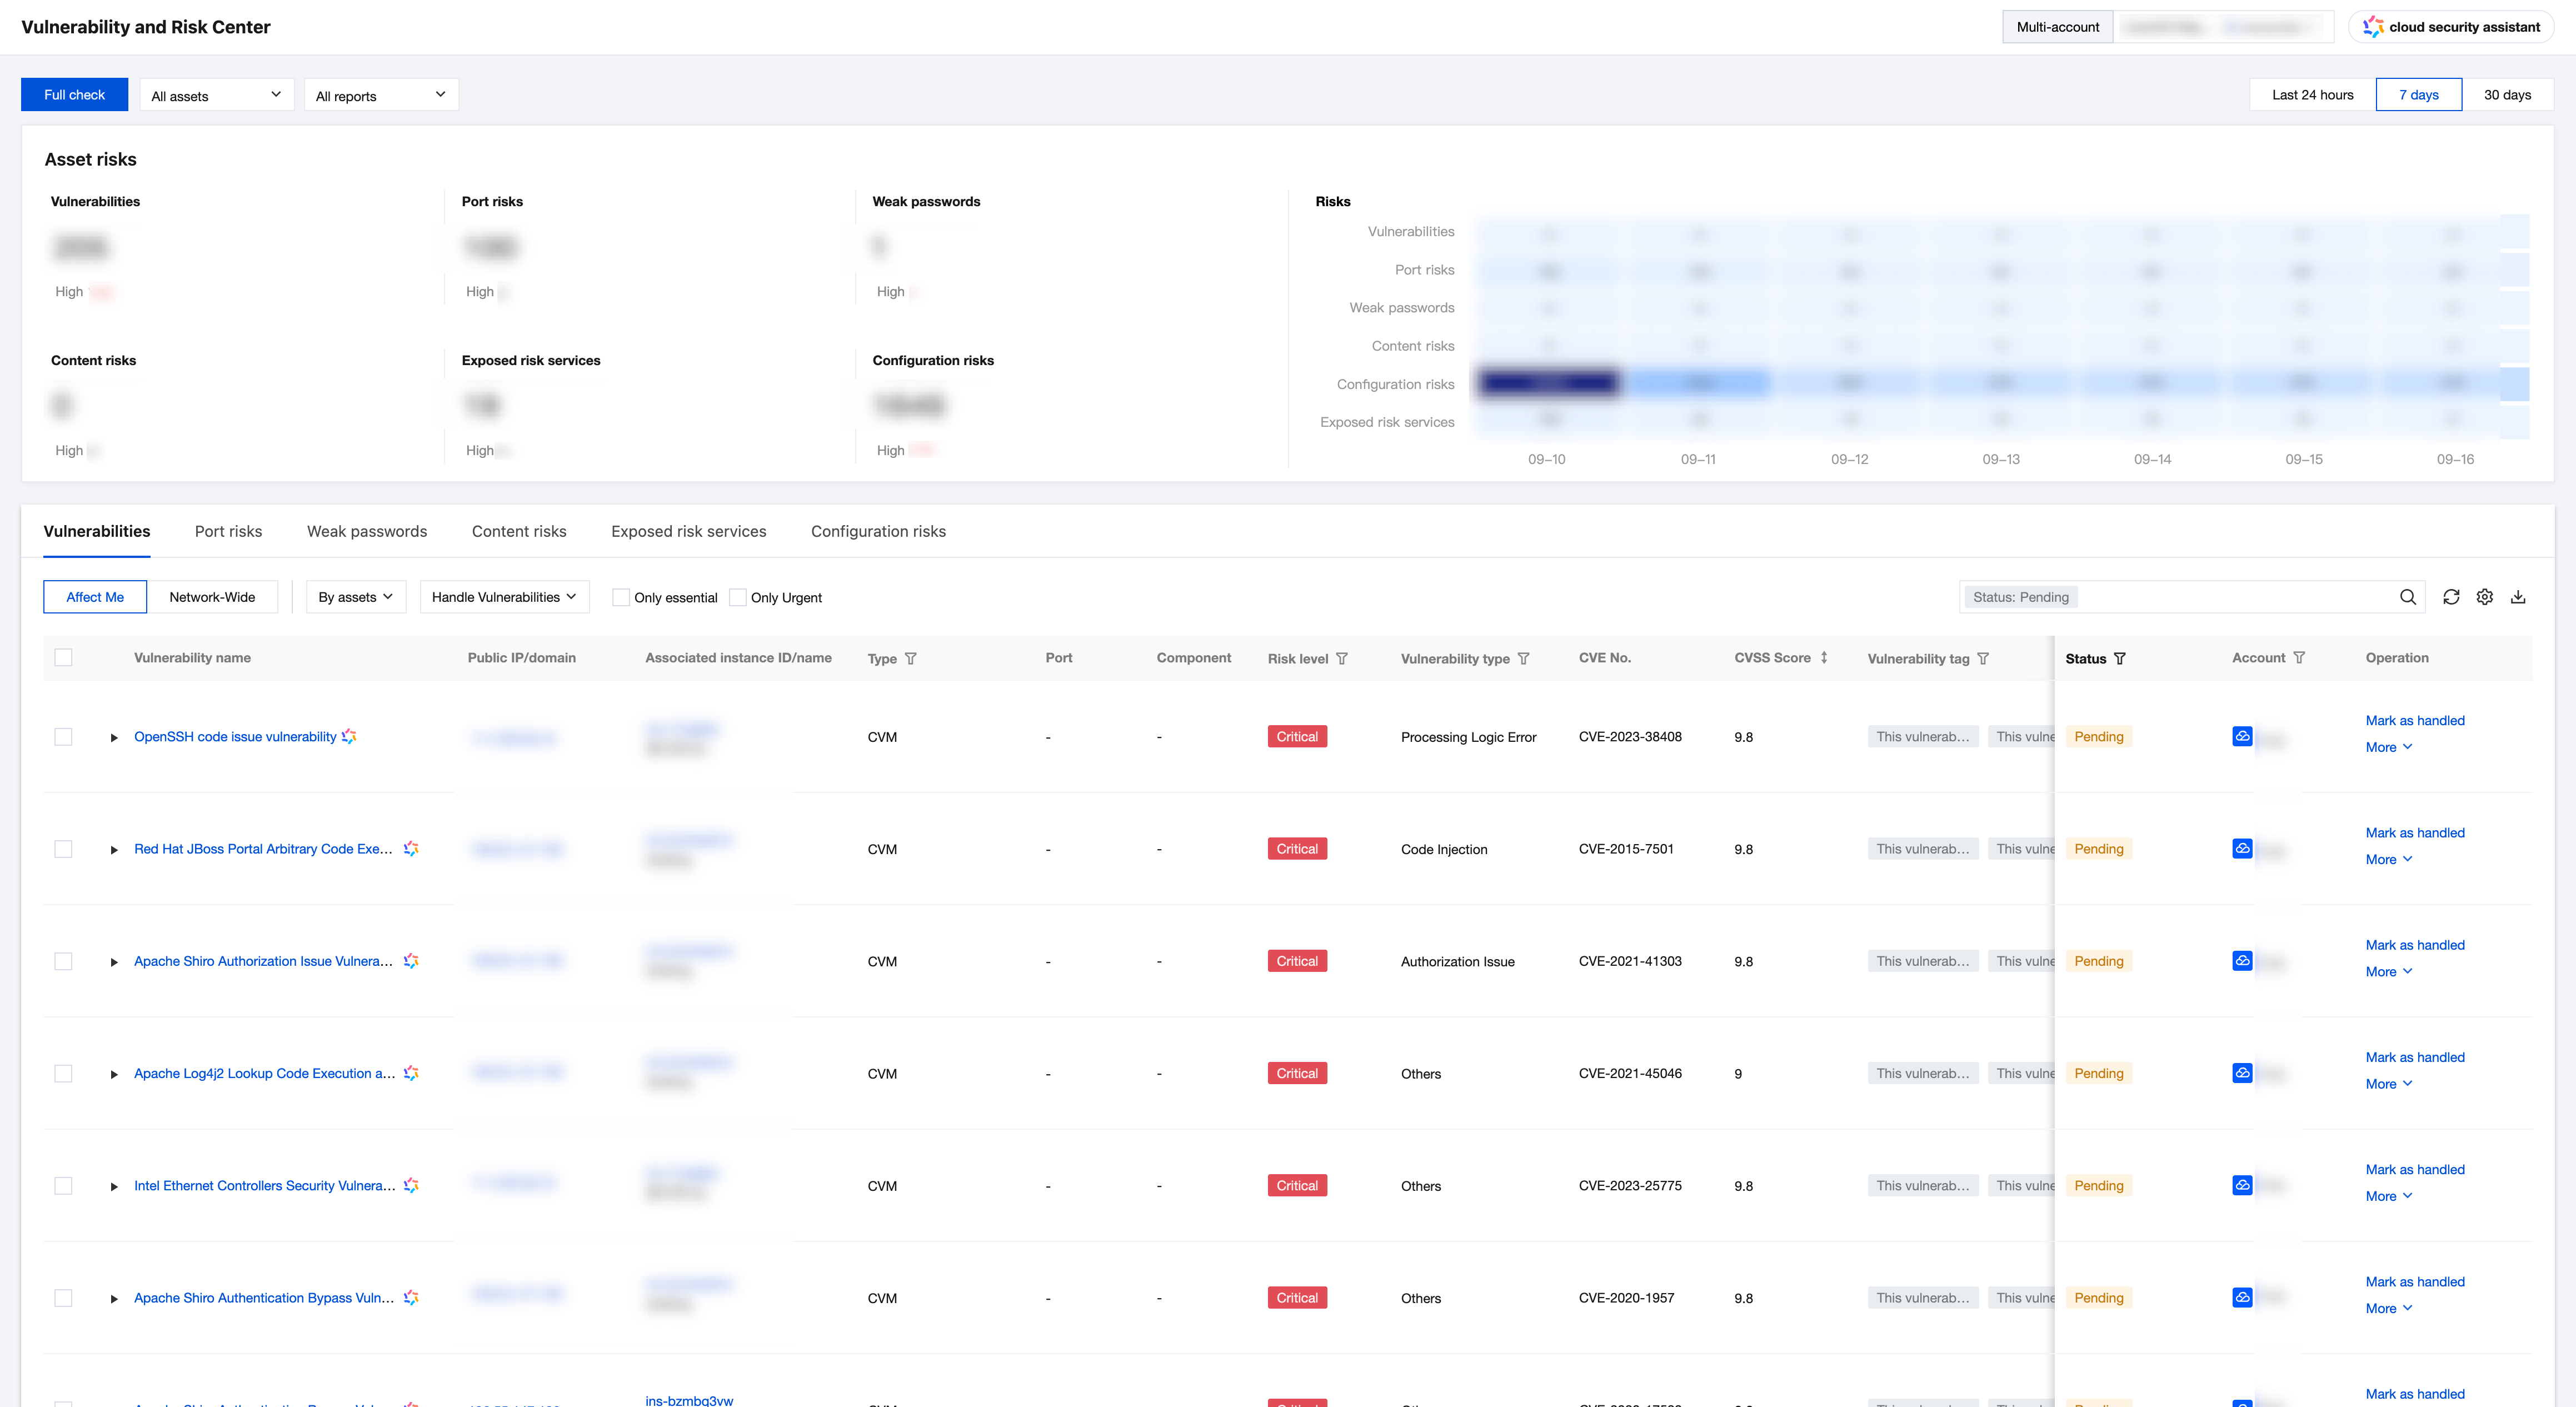Screen dimensions: 2576x1407
Task: Click the search magnifier icon
Action: tap(2408, 597)
